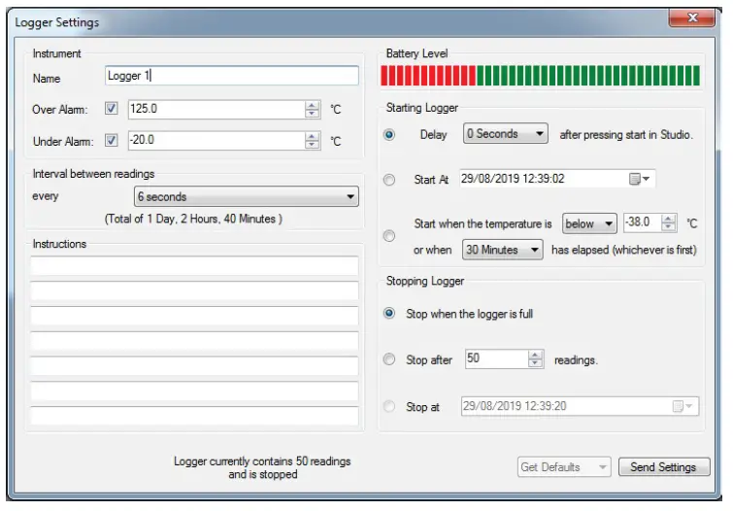Open the Start At calendar picker icon
The height and width of the screenshot is (511, 733).
639,179
